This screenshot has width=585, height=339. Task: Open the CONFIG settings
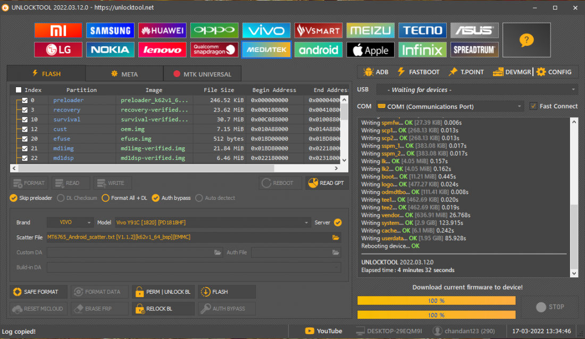click(x=554, y=72)
